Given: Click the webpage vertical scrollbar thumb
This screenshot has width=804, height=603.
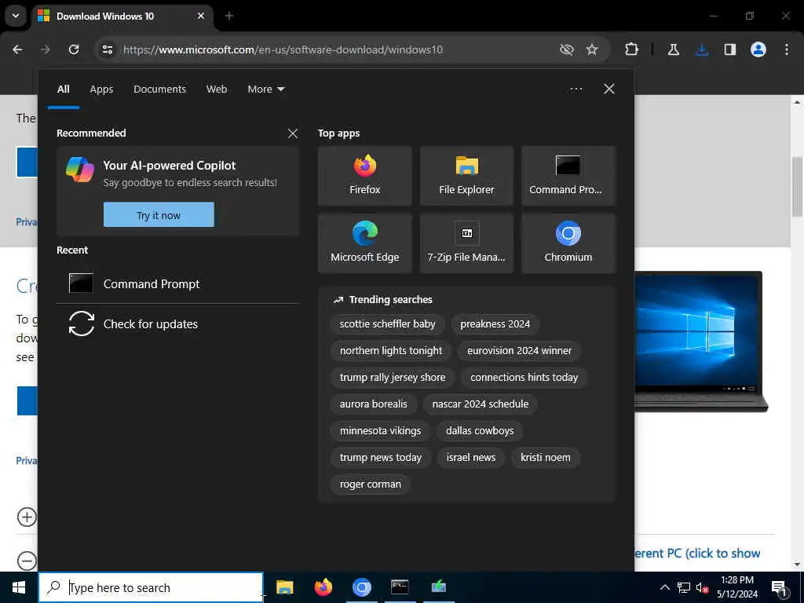Looking at the screenshot, I should point(797,187).
